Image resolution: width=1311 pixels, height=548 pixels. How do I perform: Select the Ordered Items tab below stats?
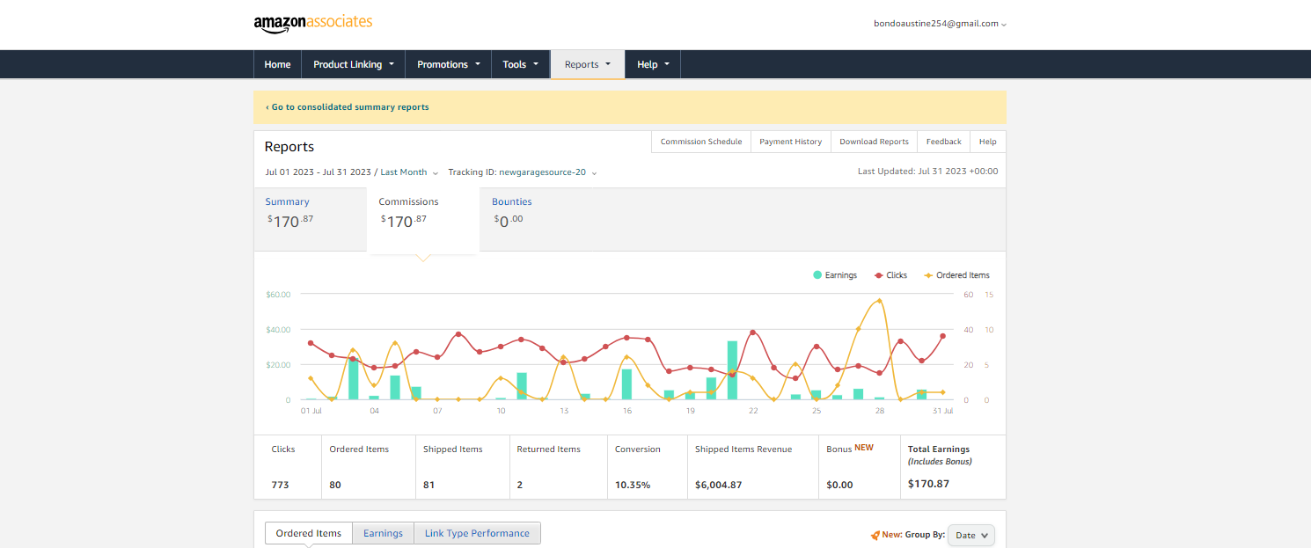tap(309, 533)
